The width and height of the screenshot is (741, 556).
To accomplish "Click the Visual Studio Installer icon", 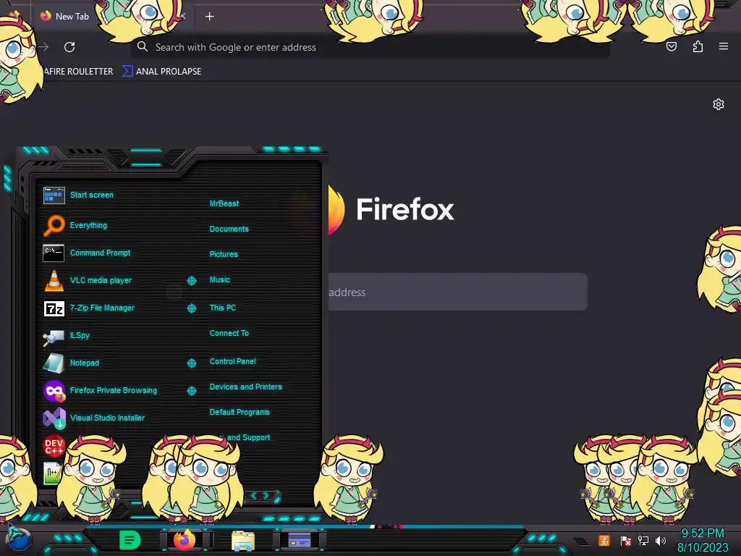I will (54, 418).
